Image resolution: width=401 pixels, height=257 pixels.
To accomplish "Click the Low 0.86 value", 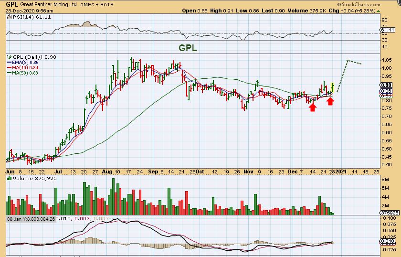I will 247,11.
